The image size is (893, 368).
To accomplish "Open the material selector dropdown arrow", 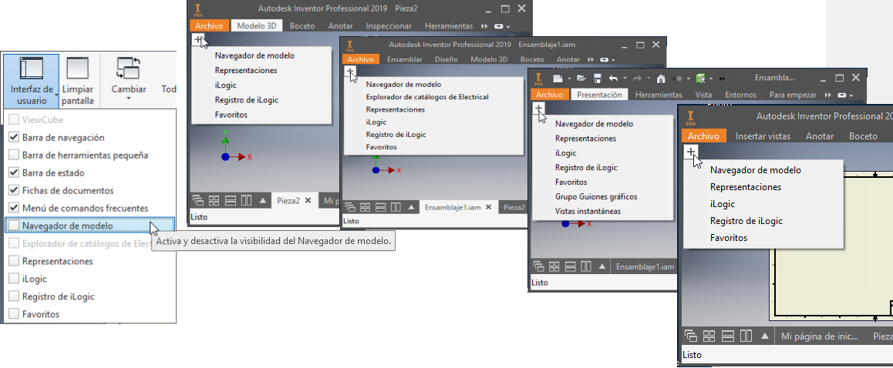I will click(712, 79).
